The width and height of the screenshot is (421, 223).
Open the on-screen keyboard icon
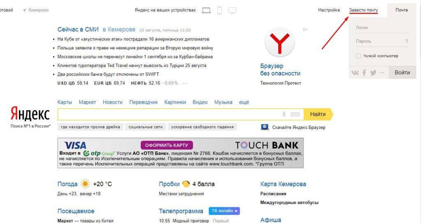(x=295, y=114)
